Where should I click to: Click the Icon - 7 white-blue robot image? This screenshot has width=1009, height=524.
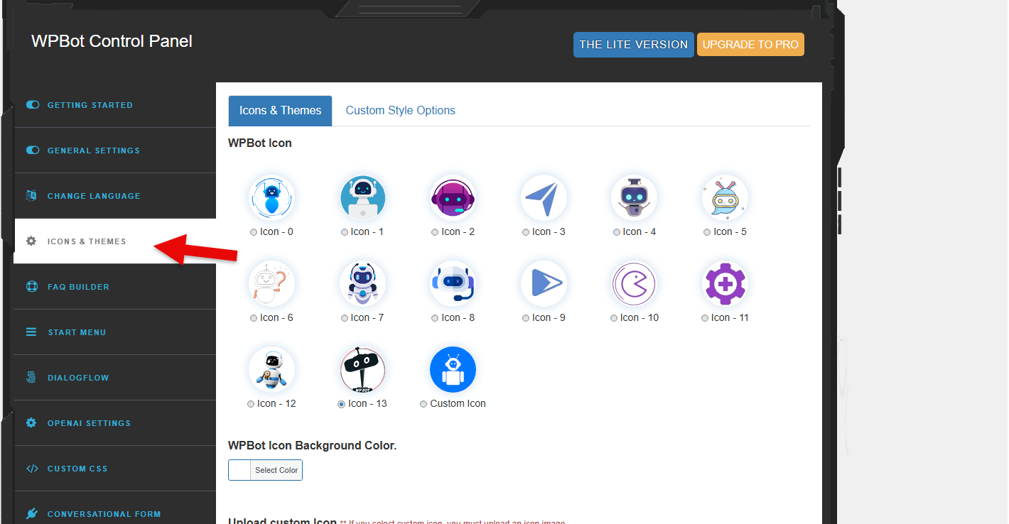pyautogui.click(x=363, y=283)
